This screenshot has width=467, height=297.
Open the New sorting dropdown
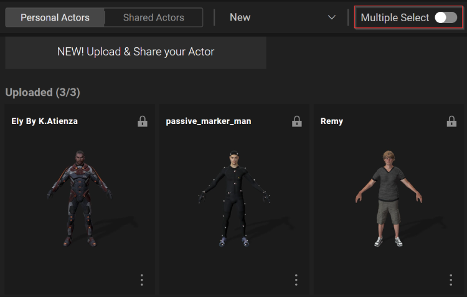point(281,17)
